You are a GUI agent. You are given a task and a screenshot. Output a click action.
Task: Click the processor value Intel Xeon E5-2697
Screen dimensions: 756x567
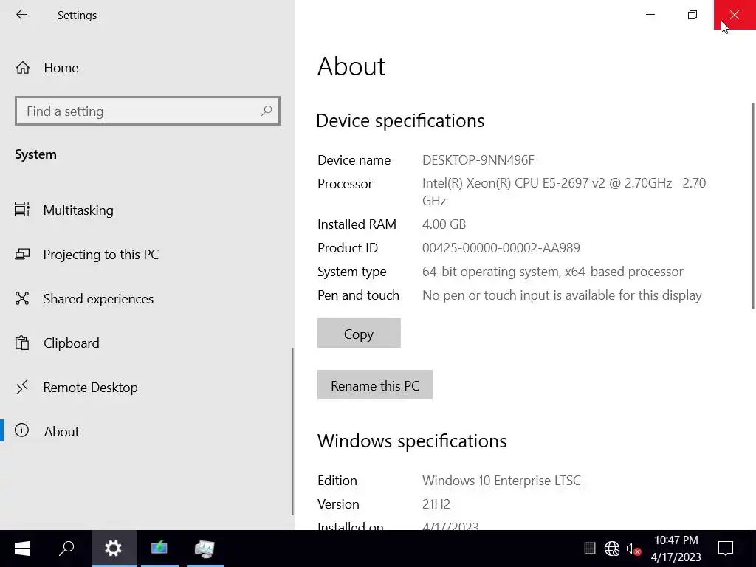click(x=563, y=192)
